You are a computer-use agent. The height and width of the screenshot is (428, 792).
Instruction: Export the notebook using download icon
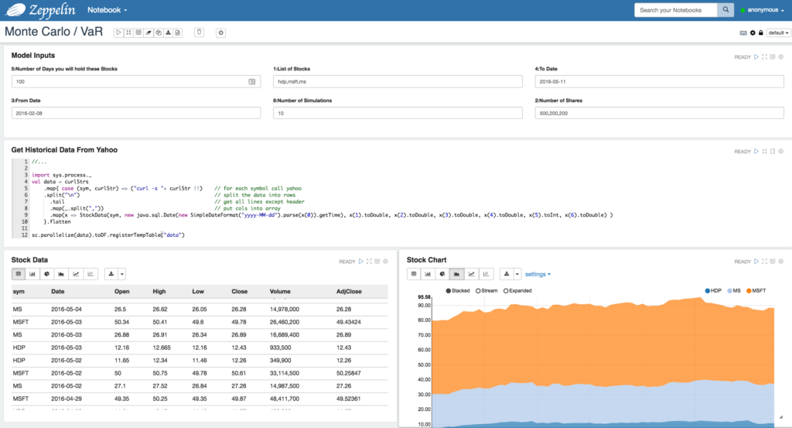coord(168,33)
